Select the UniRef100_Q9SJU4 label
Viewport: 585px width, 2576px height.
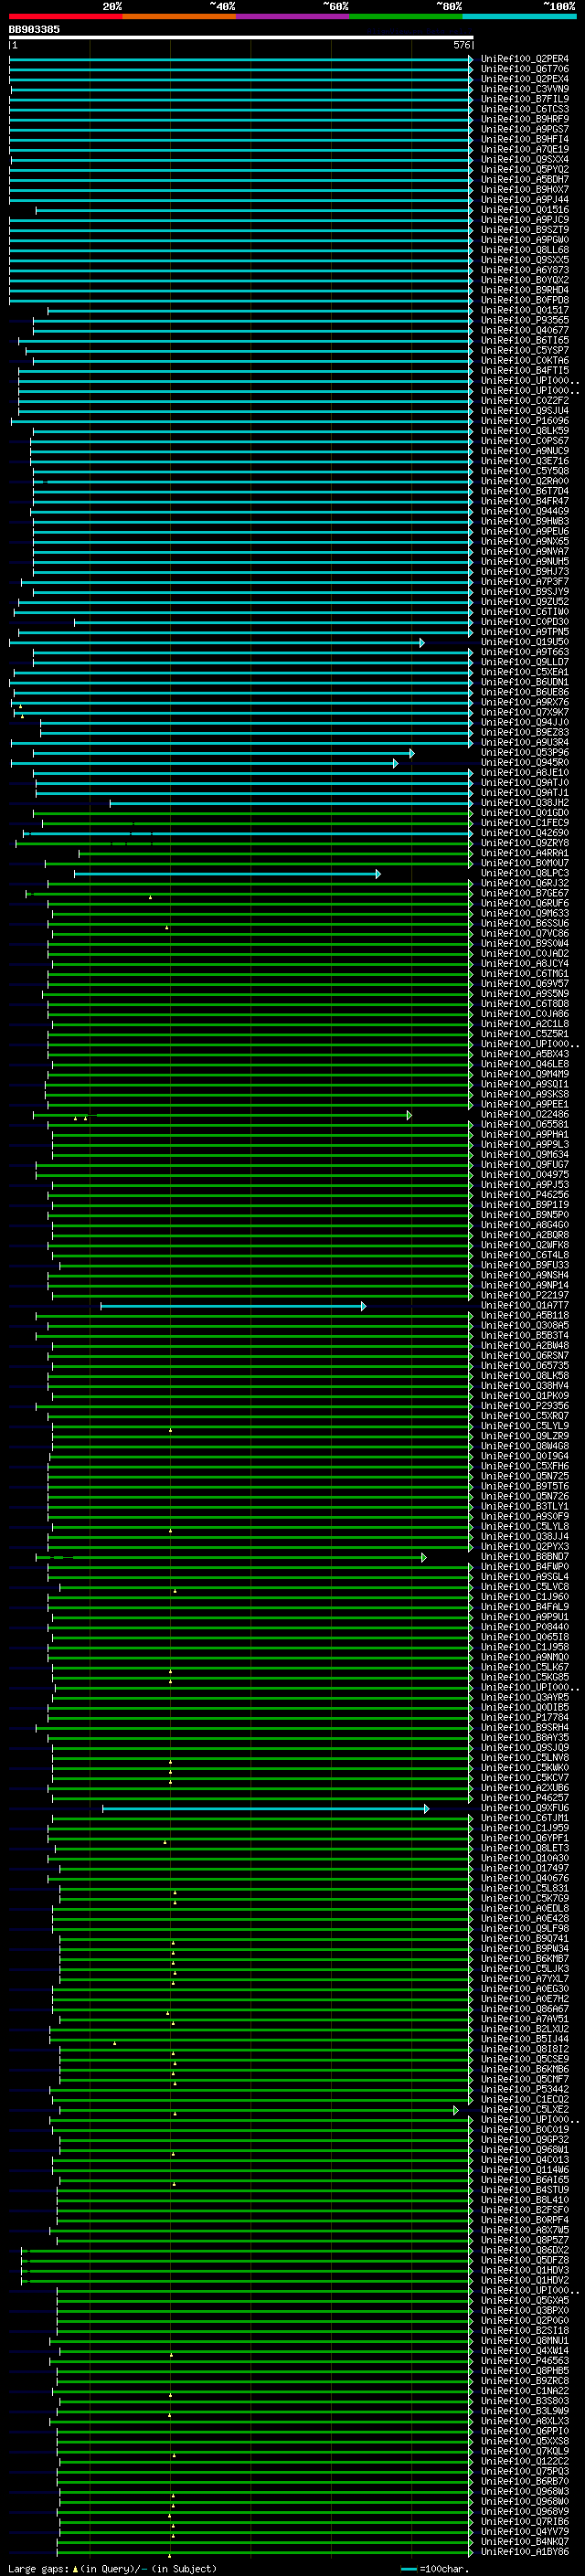tap(524, 410)
